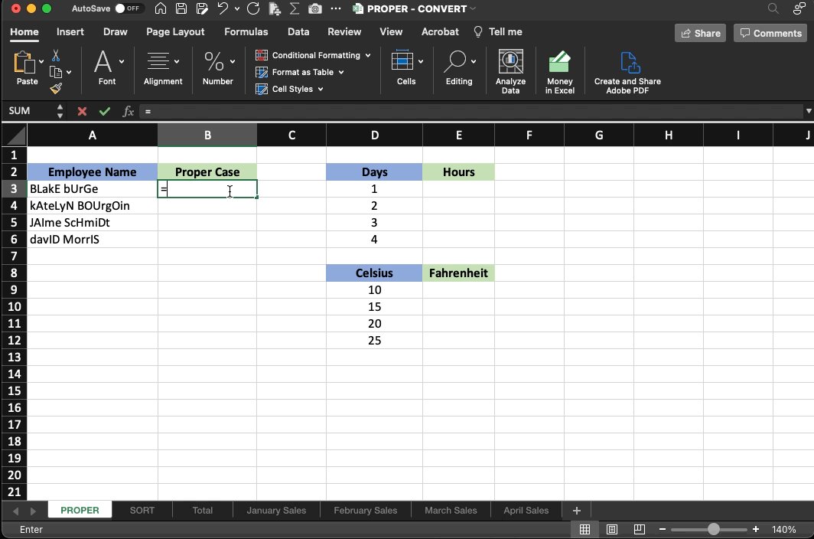Click the Share button

pos(700,33)
